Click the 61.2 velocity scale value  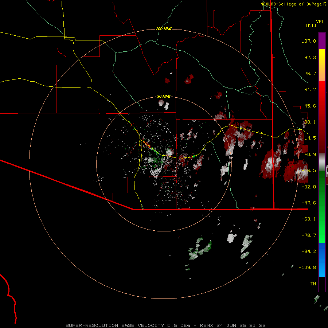tap(310, 90)
